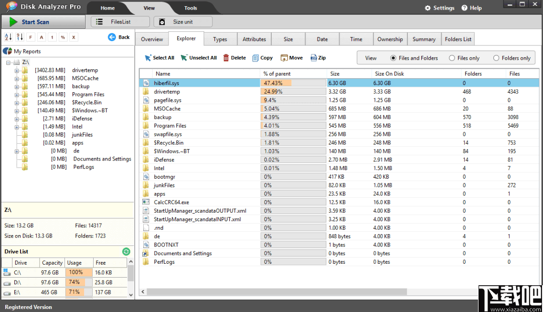Click the numeric 9-1 sort icon
The height and width of the screenshot is (312, 543).
tap(20, 37)
